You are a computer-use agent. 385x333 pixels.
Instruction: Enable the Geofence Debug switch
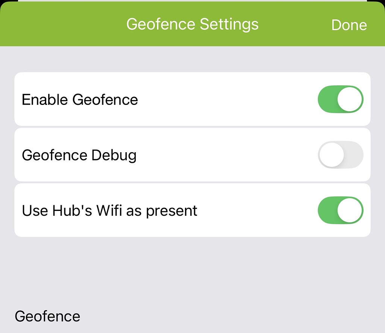[340, 155]
